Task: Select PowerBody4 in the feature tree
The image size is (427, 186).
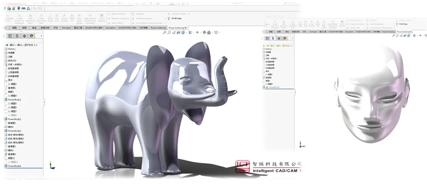Action: [14, 166]
